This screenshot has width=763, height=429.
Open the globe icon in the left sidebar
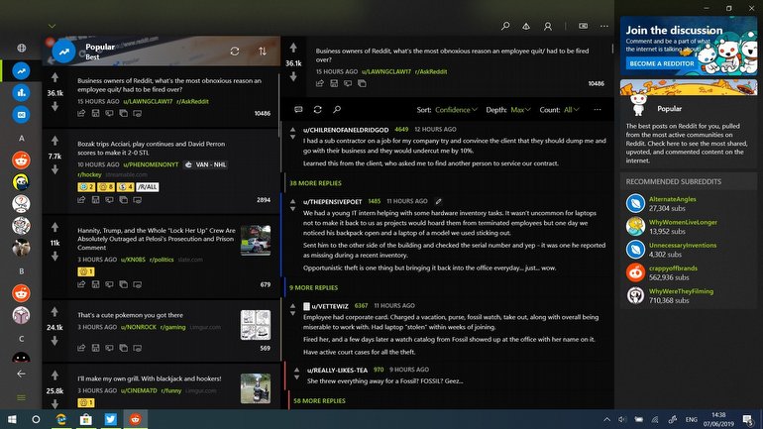[22, 48]
